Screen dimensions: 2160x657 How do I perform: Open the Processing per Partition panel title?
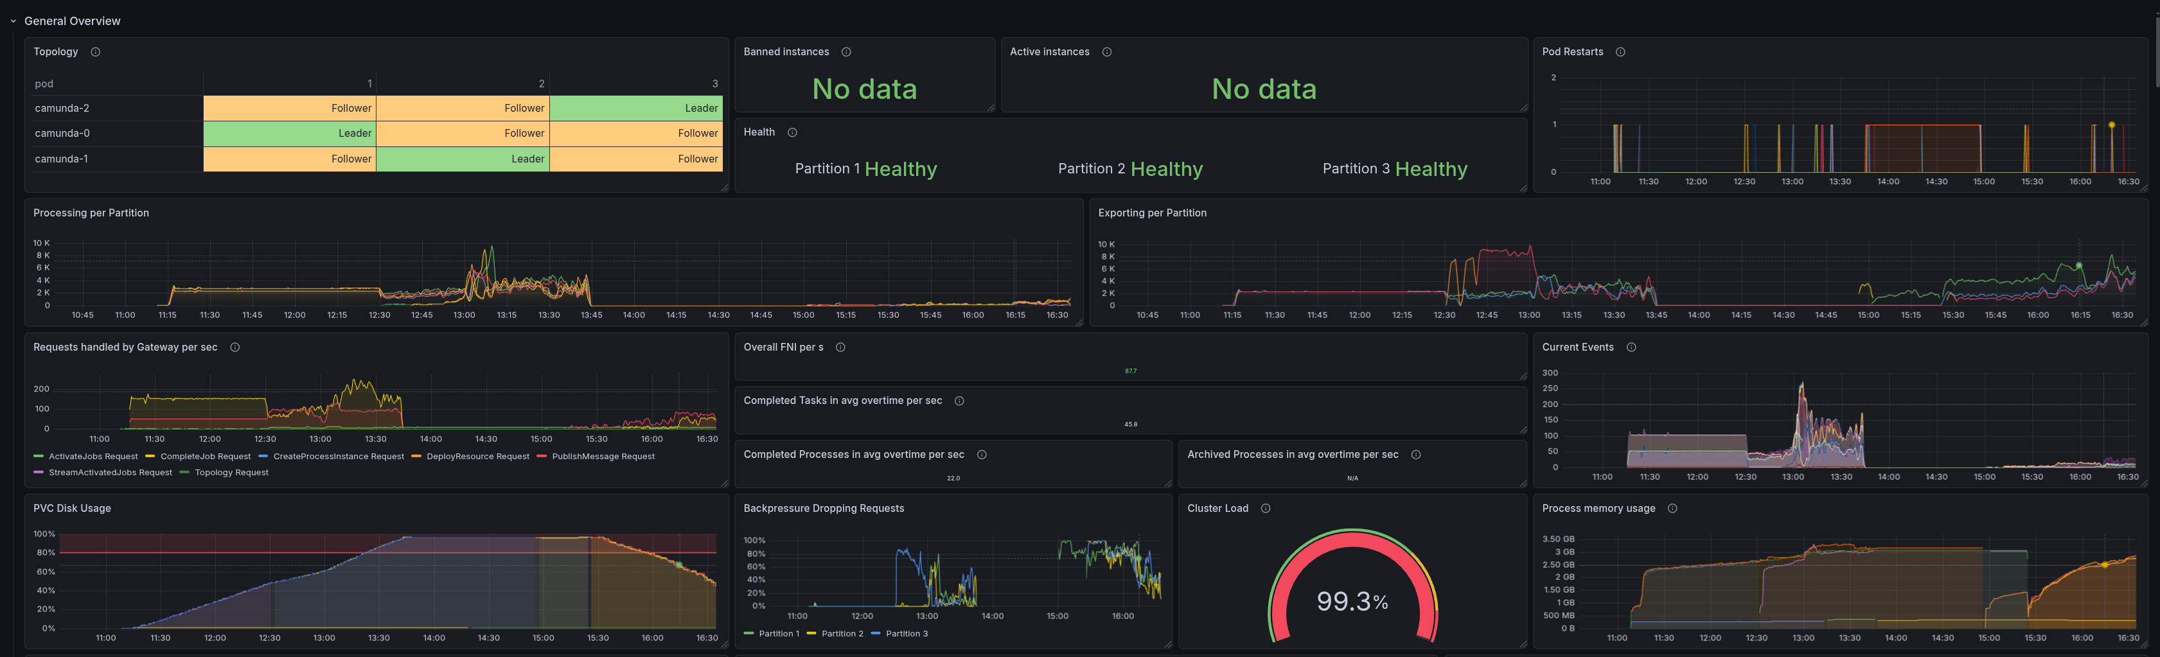coord(91,213)
